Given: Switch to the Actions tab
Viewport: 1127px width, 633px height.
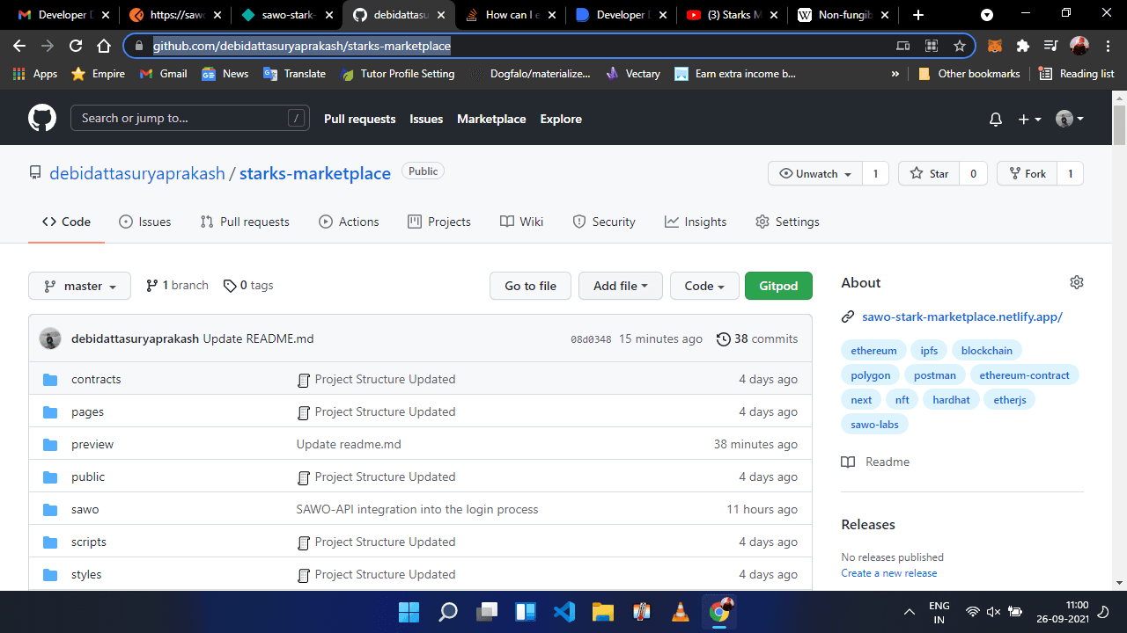Looking at the screenshot, I should (349, 222).
